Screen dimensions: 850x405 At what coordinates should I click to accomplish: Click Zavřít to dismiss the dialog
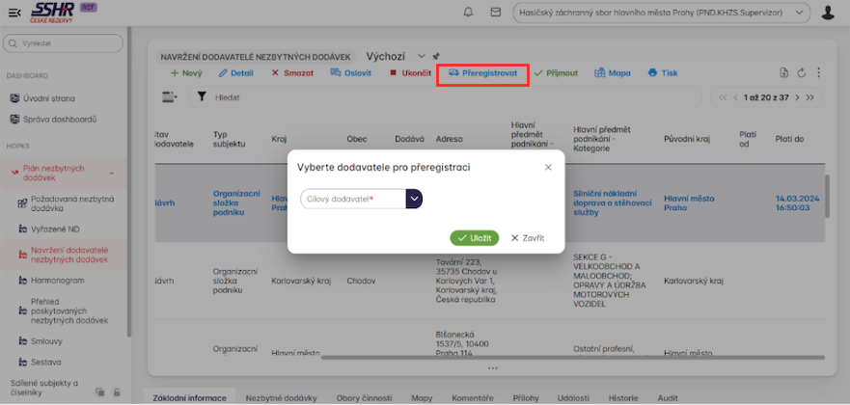click(527, 236)
